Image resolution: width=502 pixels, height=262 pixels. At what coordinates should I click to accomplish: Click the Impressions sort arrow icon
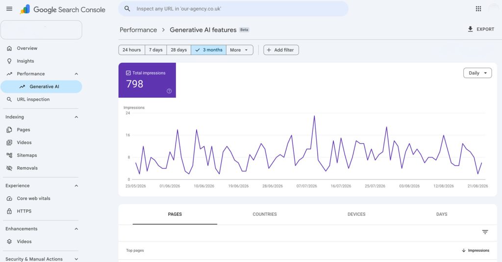click(x=464, y=250)
